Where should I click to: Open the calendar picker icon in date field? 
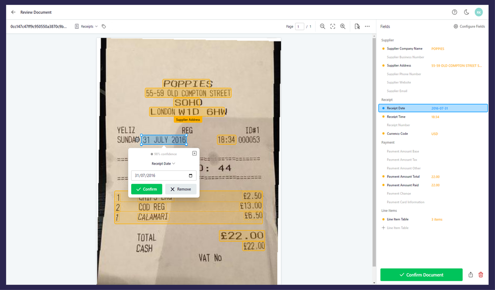point(191,175)
